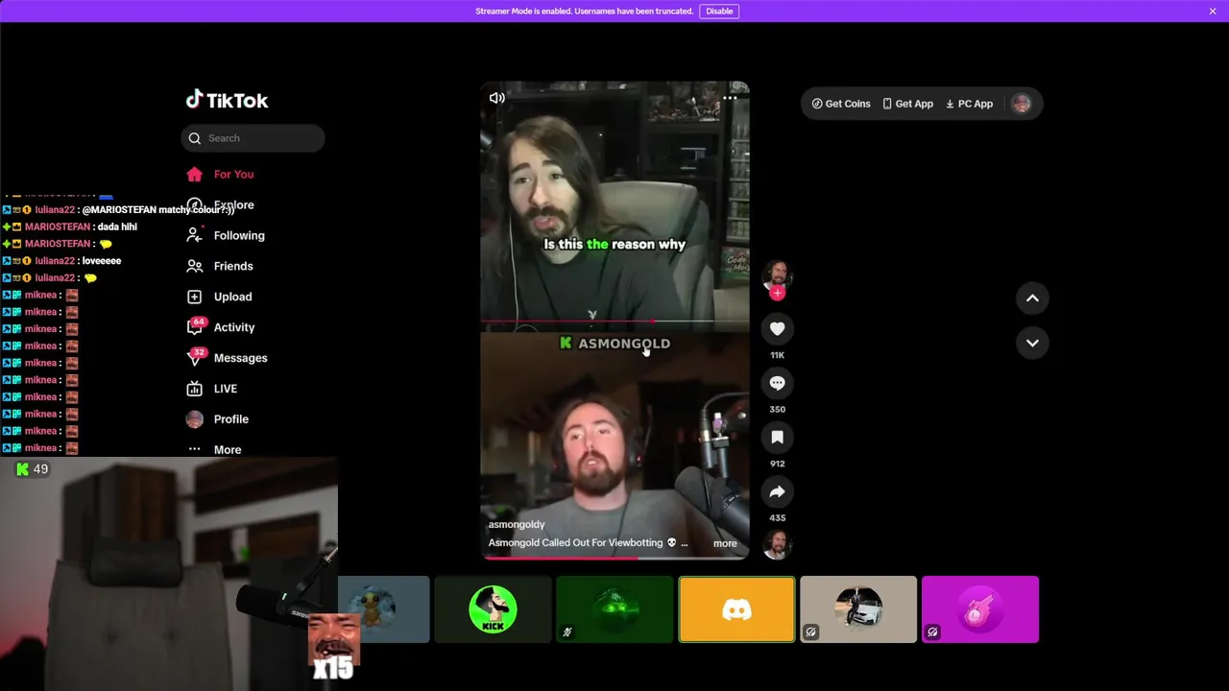Viewport: 1229px width, 691px height.
Task: Download the PC App
Action: [x=969, y=104]
